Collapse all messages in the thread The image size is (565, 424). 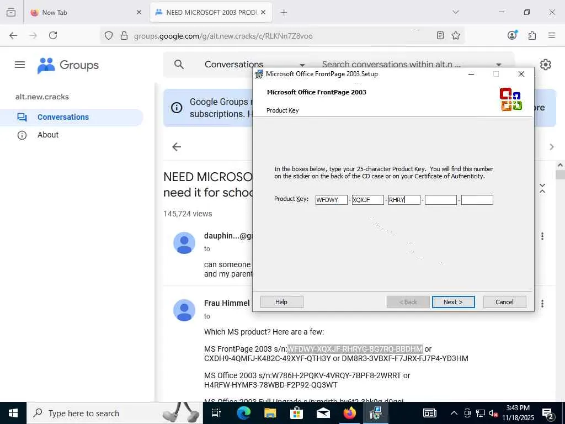(x=542, y=188)
